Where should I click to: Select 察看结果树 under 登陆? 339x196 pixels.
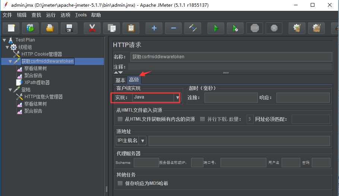[x=35, y=104]
